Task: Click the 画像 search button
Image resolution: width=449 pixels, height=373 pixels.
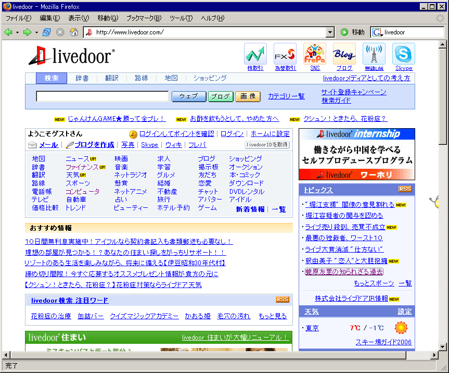Action: (248, 96)
